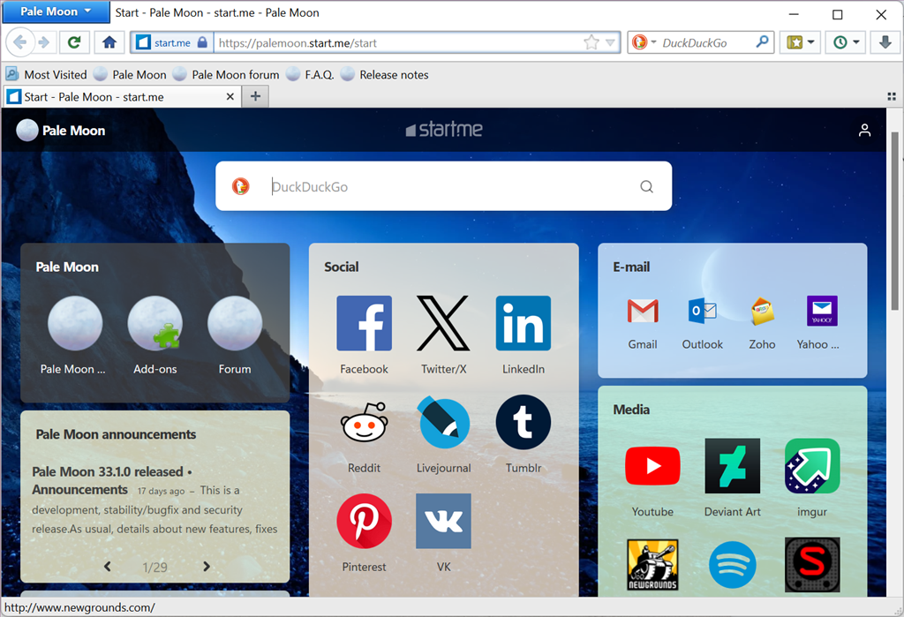
Task: Open the Most Visited bookmarks folder
Action: click(x=46, y=74)
